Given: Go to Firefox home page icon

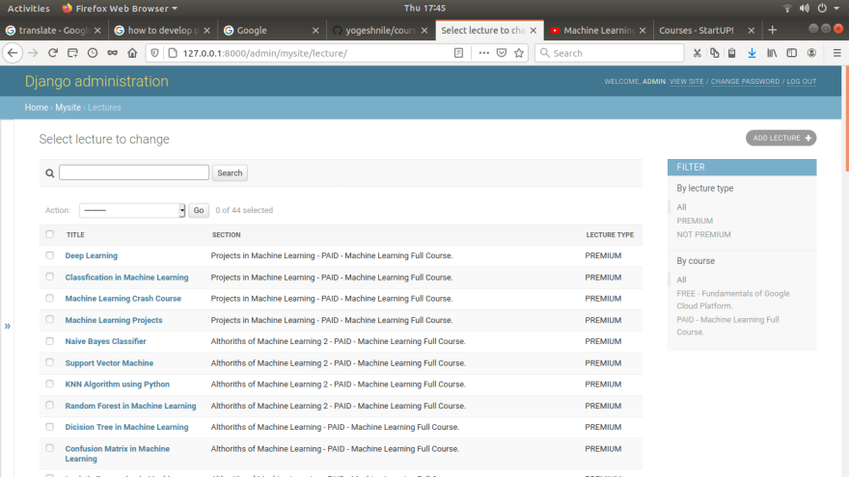Looking at the screenshot, I should (x=132, y=53).
